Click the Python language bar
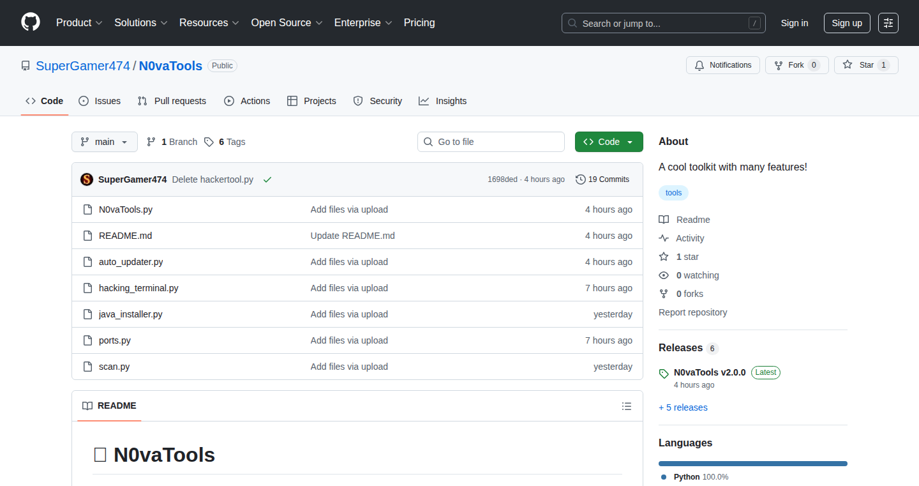 753,464
